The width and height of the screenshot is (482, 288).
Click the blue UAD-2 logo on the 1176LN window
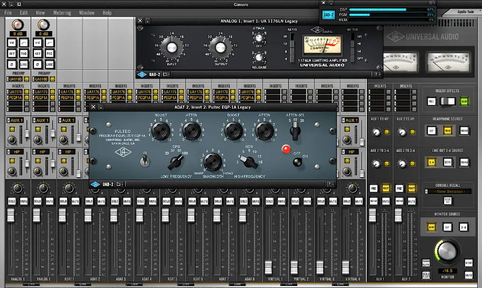pos(142,74)
